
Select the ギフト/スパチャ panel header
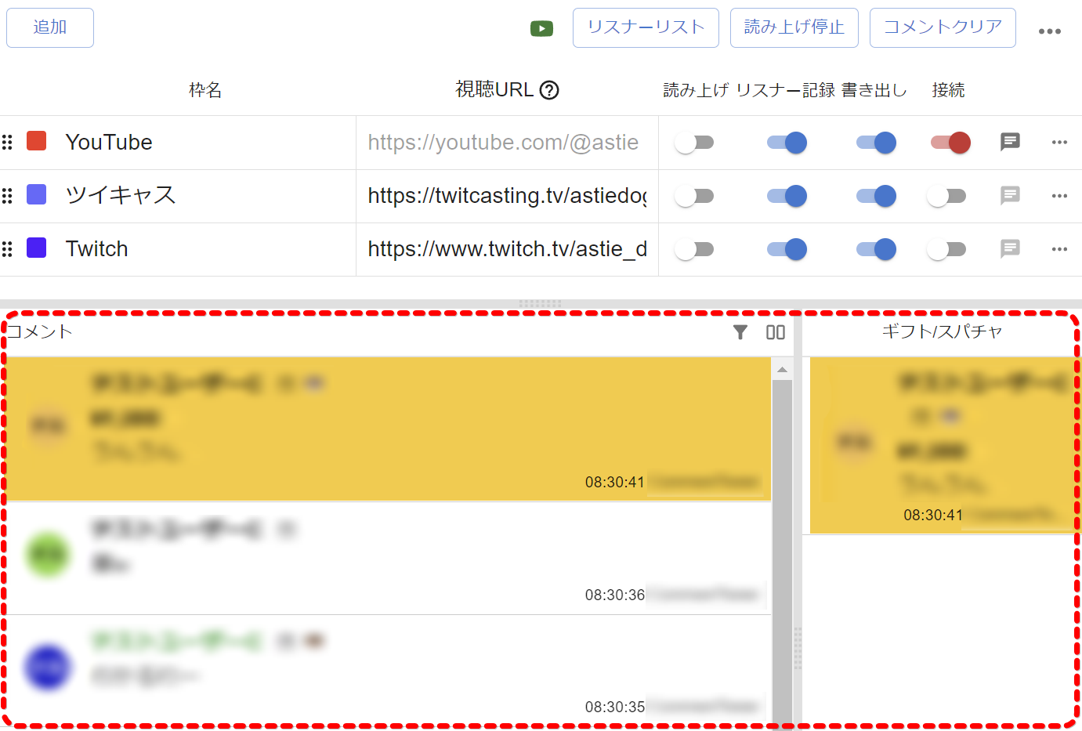click(942, 331)
